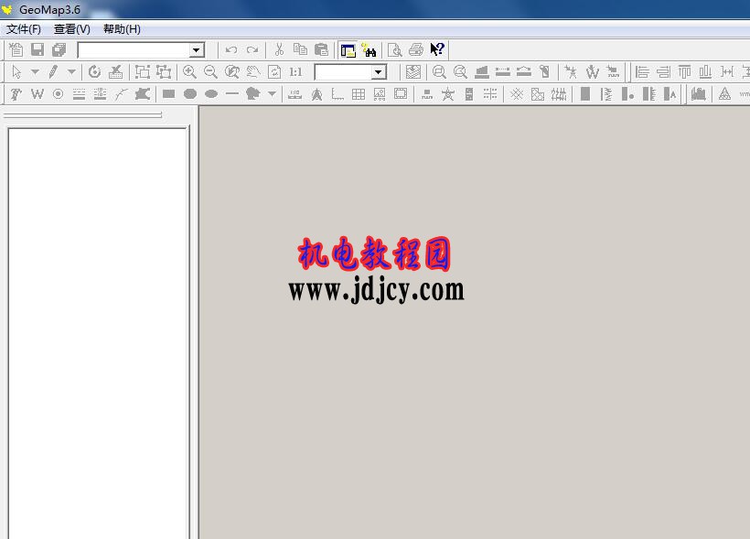Select the filled octagon shape tool
Viewport: 750px width, 539px height.
pyautogui.click(x=190, y=94)
